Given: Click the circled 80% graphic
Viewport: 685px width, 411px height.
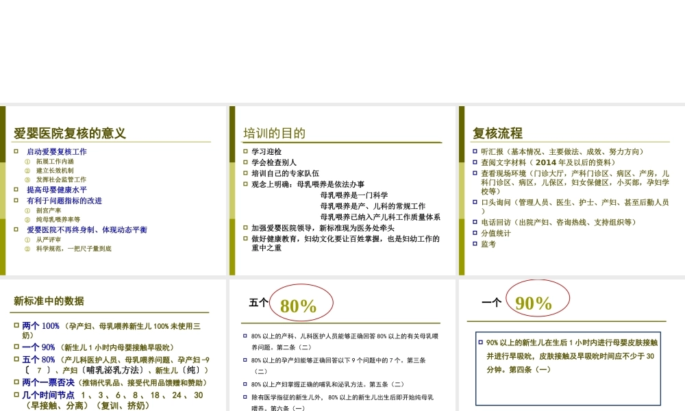Looking at the screenshot, I should coord(303,302).
